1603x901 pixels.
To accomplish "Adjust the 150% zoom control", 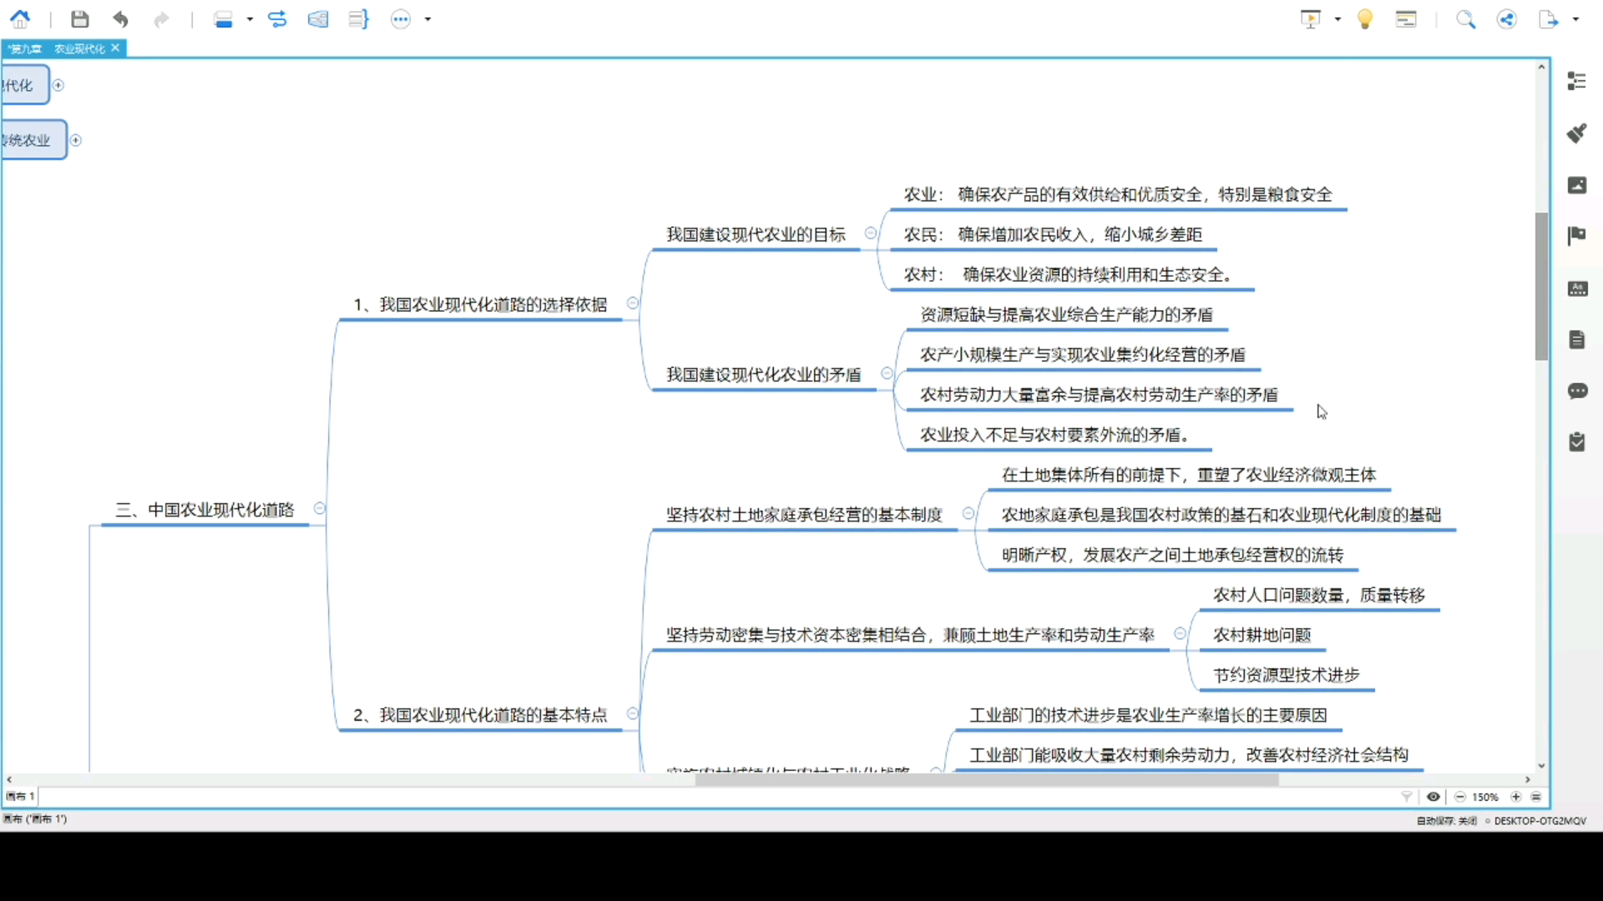I will pyautogui.click(x=1485, y=797).
